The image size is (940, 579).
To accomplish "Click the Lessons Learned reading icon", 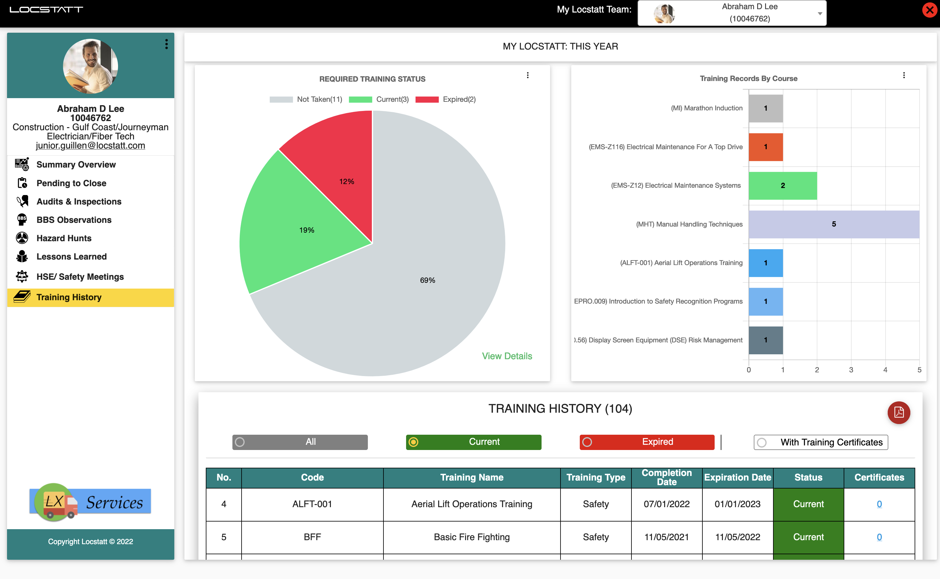I will 22,256.
